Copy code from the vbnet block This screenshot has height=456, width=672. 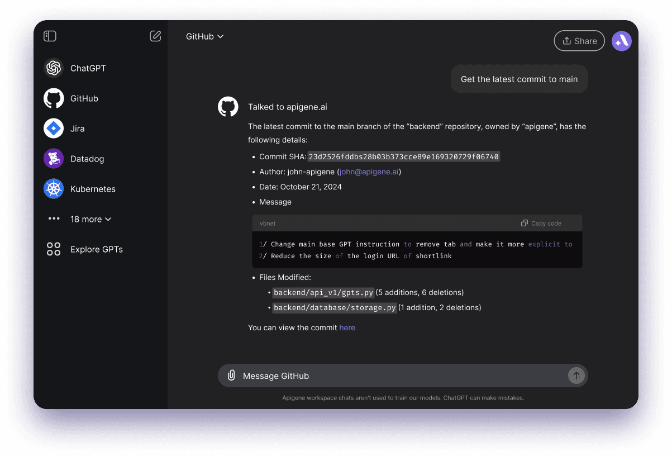541,224
